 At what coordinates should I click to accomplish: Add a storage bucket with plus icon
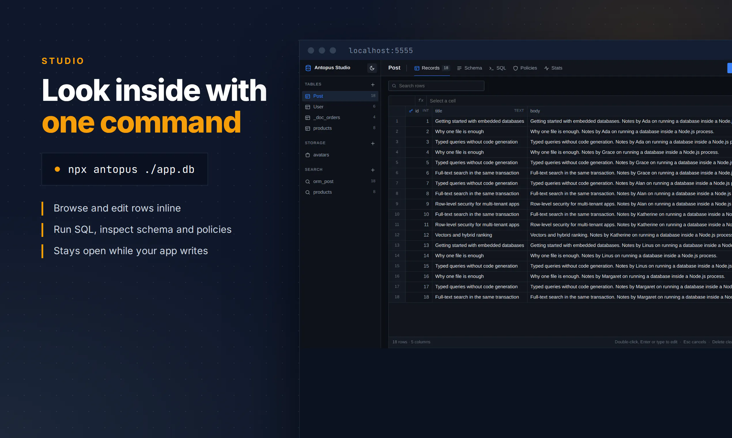[x=373, y=143]
